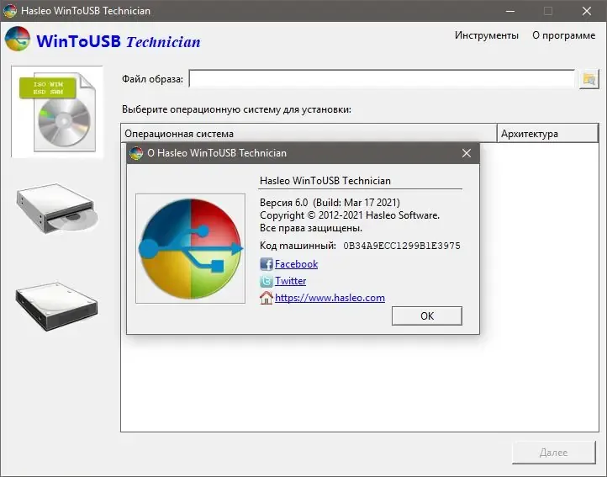Image resolution: width=607 pixels, height=477 pixels.
Task: Focus the Файл образа input field
Action: (382, 79)
